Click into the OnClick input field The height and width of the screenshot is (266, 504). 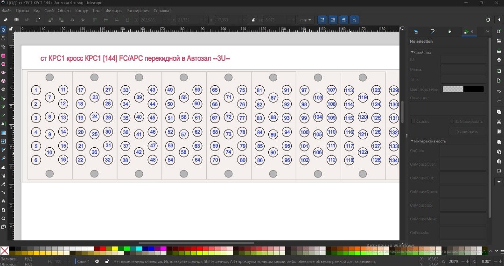coord(463,150)
